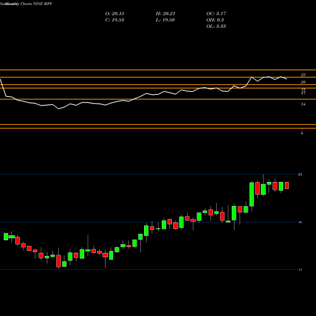The width and height of the screenshot is (316, 316).
Task: Click the 16 price label on candlestick axis
Action: tap(300, 222)
